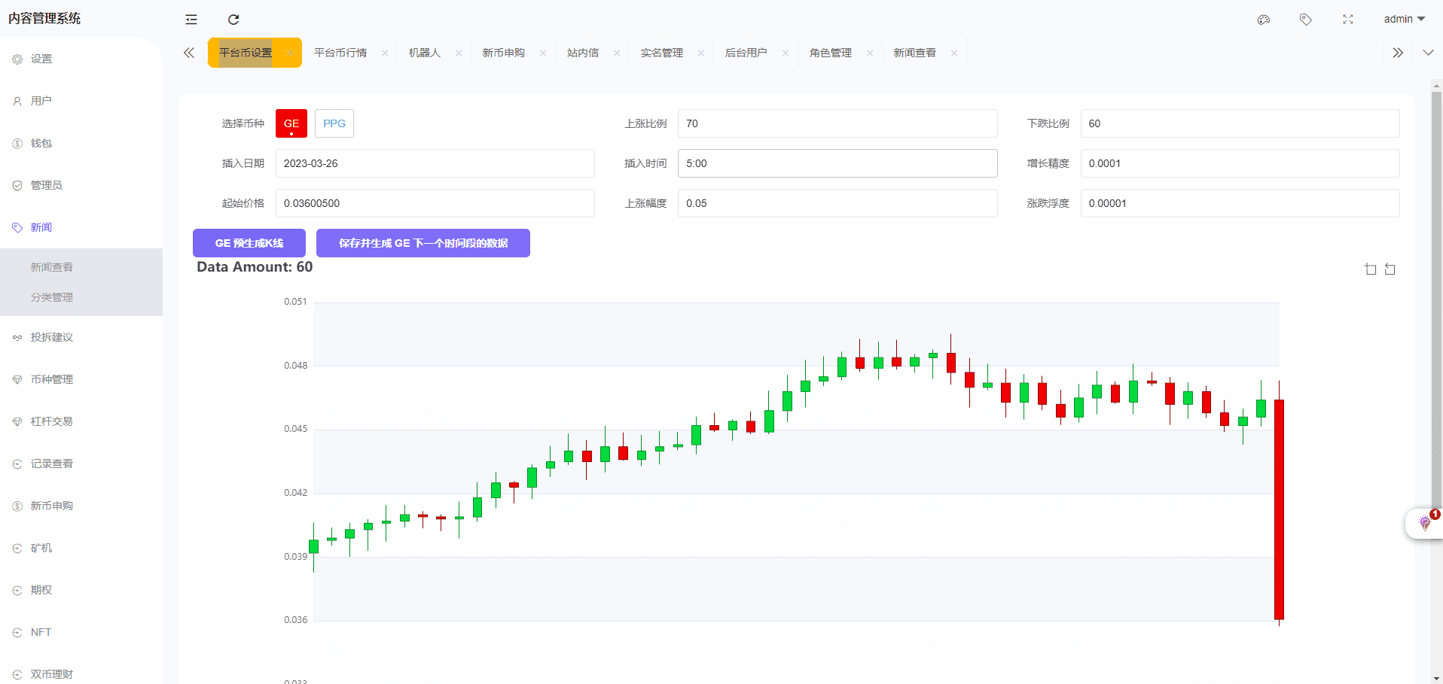Close the 平台币行情 tab
Screen dimensions: 1443x684
point(385,53)
